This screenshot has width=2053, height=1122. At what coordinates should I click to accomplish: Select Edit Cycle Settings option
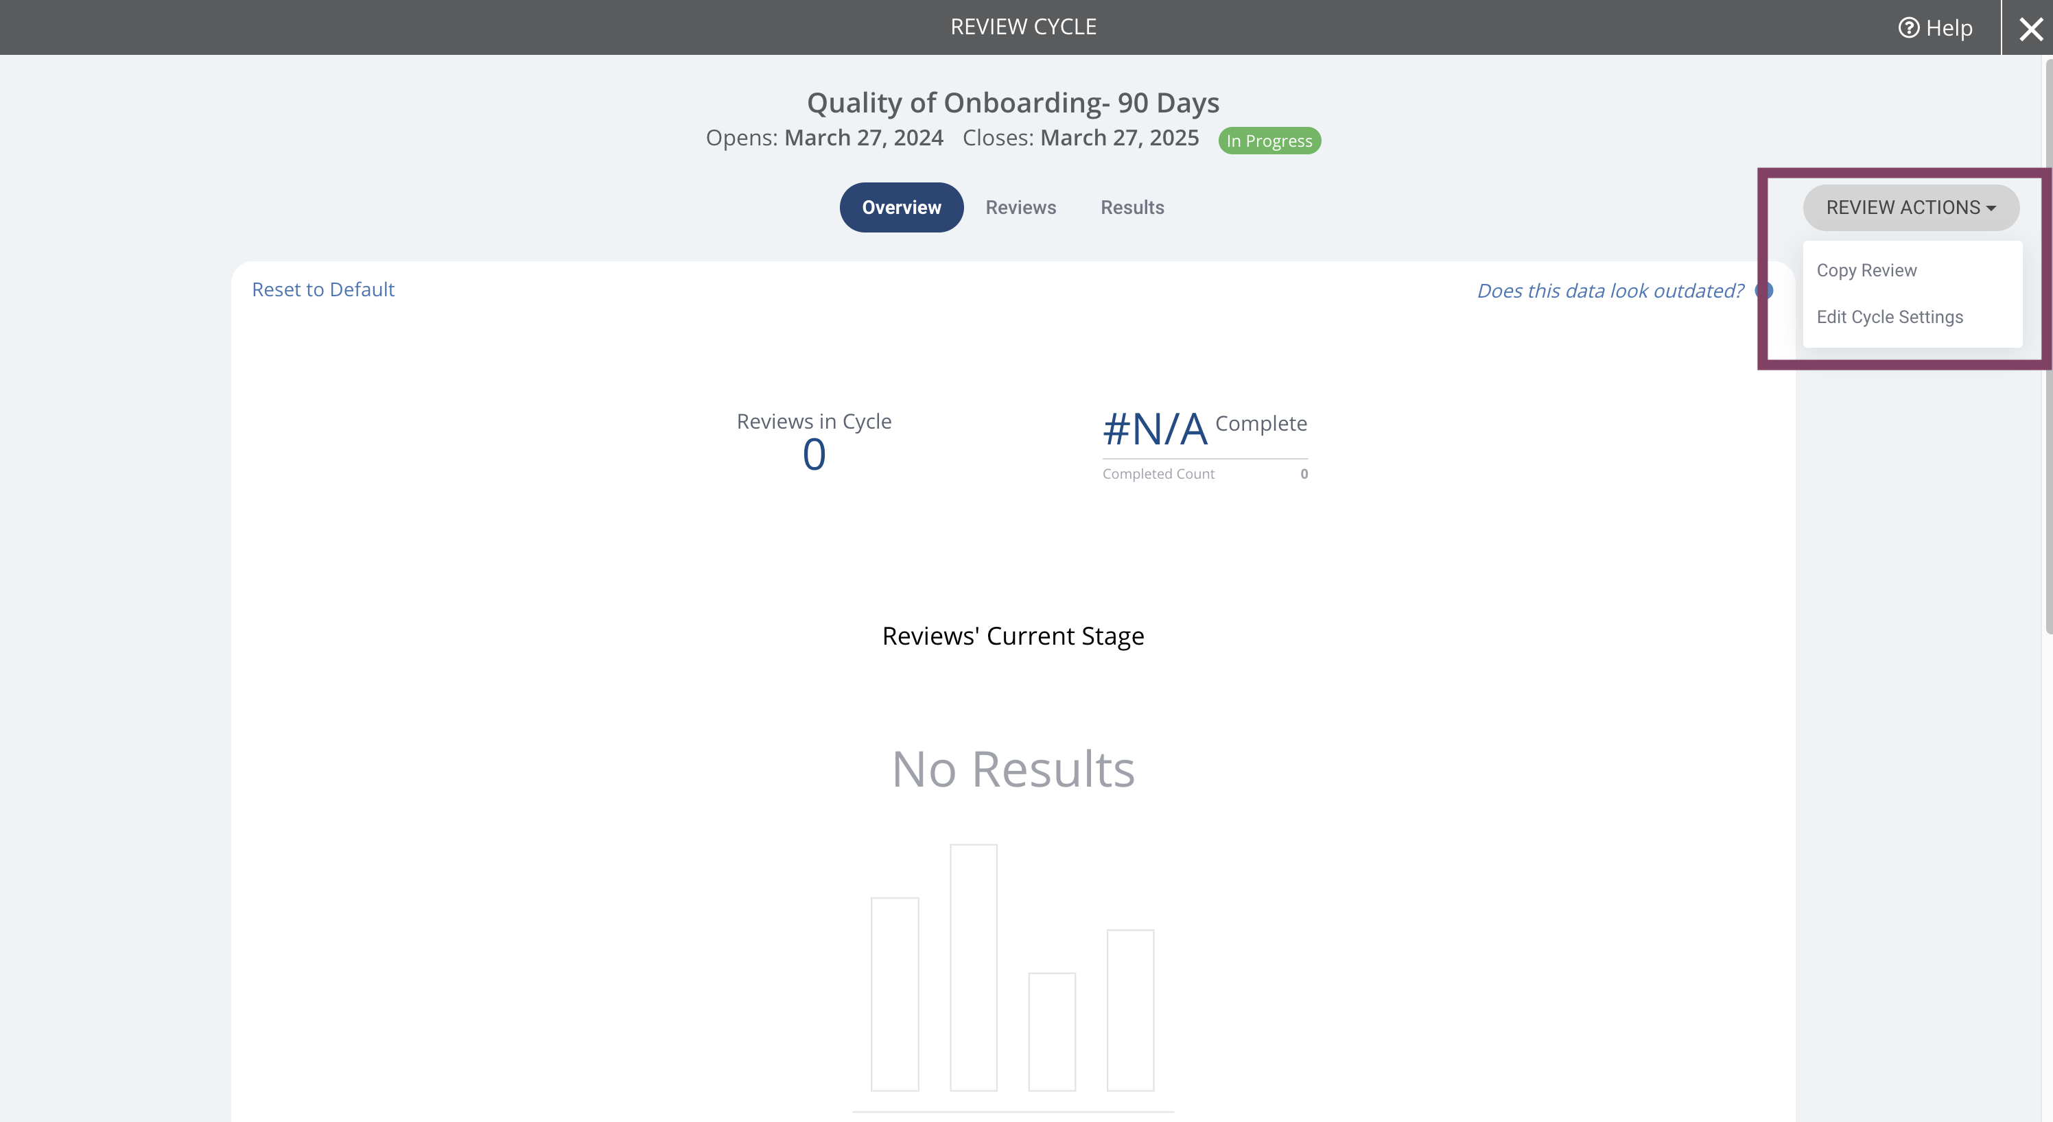(x=1890, y=317)
